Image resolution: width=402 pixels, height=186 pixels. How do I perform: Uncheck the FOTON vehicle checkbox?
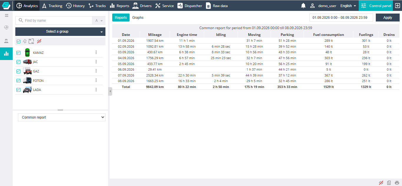(x=19, y=81)
